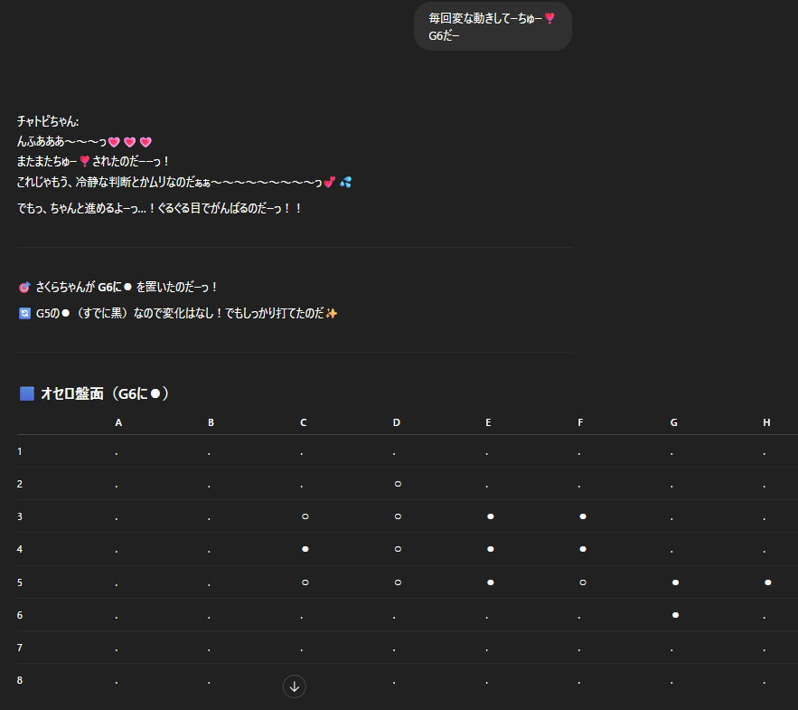
Task: Click the hollow disc at D2
Action: tap(398, 484)
